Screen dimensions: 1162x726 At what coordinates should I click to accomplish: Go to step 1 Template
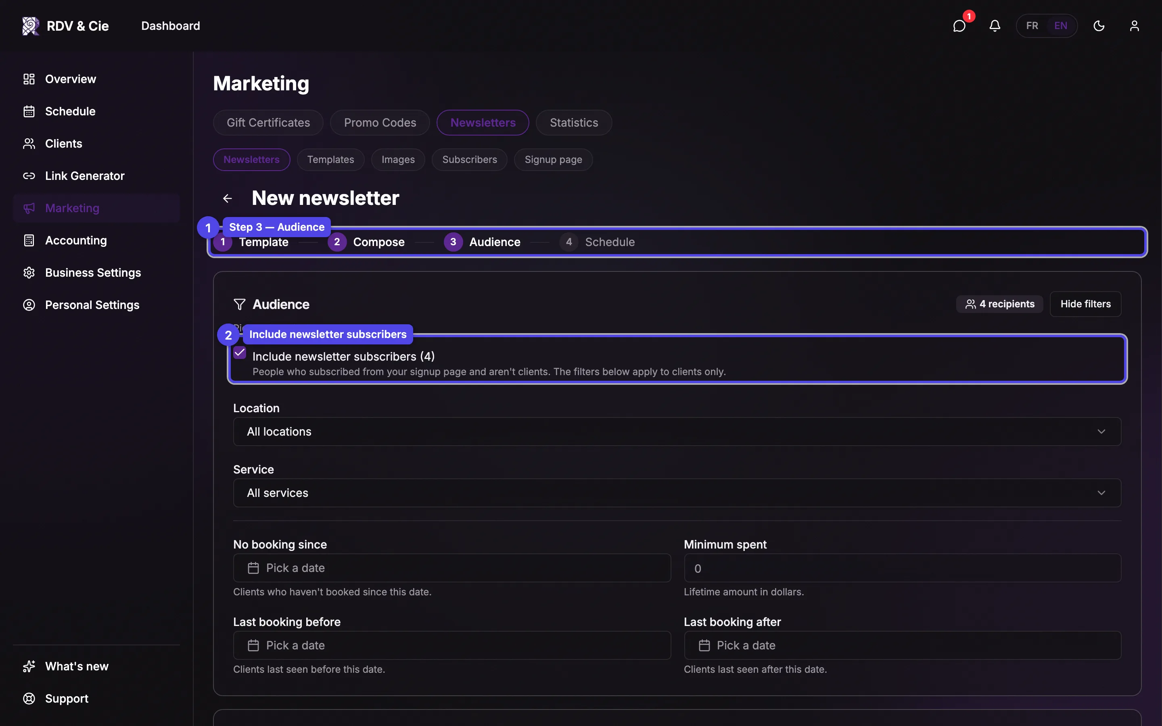pos(252,242)
